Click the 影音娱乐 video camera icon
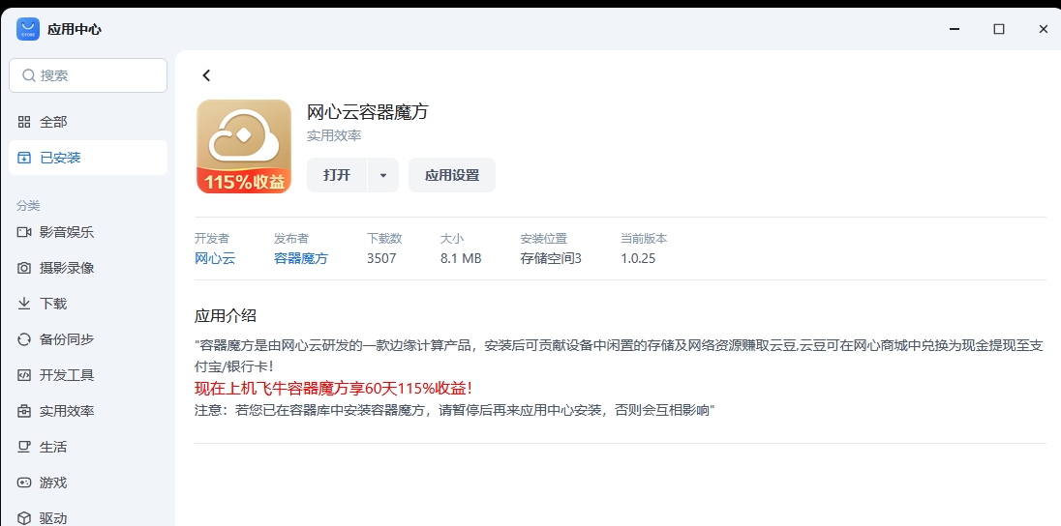This screenshot has height=526, width=1061. tap(24, 232)
